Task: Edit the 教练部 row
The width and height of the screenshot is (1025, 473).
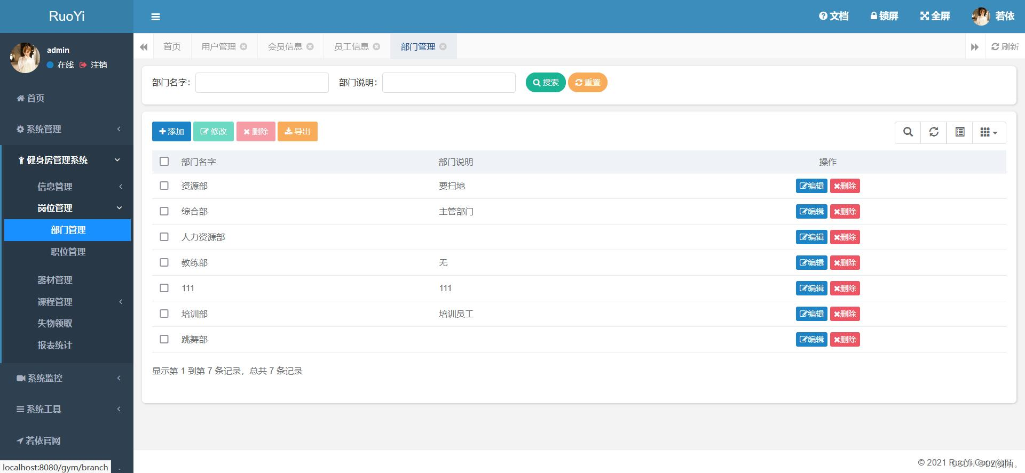Action: pyautogui.click(x=811, y=263)
